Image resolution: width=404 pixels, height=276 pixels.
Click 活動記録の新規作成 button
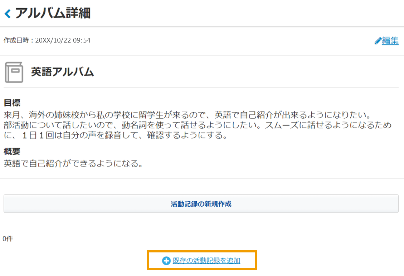click(201, 204)
